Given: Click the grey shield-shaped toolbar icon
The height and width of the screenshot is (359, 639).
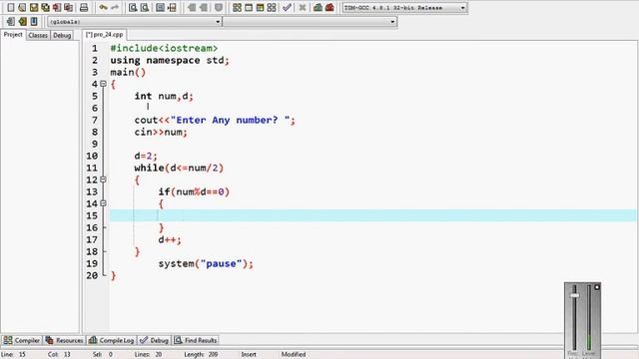Looking at the screenshot, I should 219,7.
